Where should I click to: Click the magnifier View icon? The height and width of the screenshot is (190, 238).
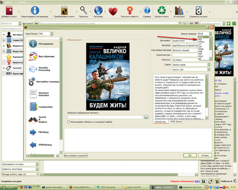[x=83, y=10]
